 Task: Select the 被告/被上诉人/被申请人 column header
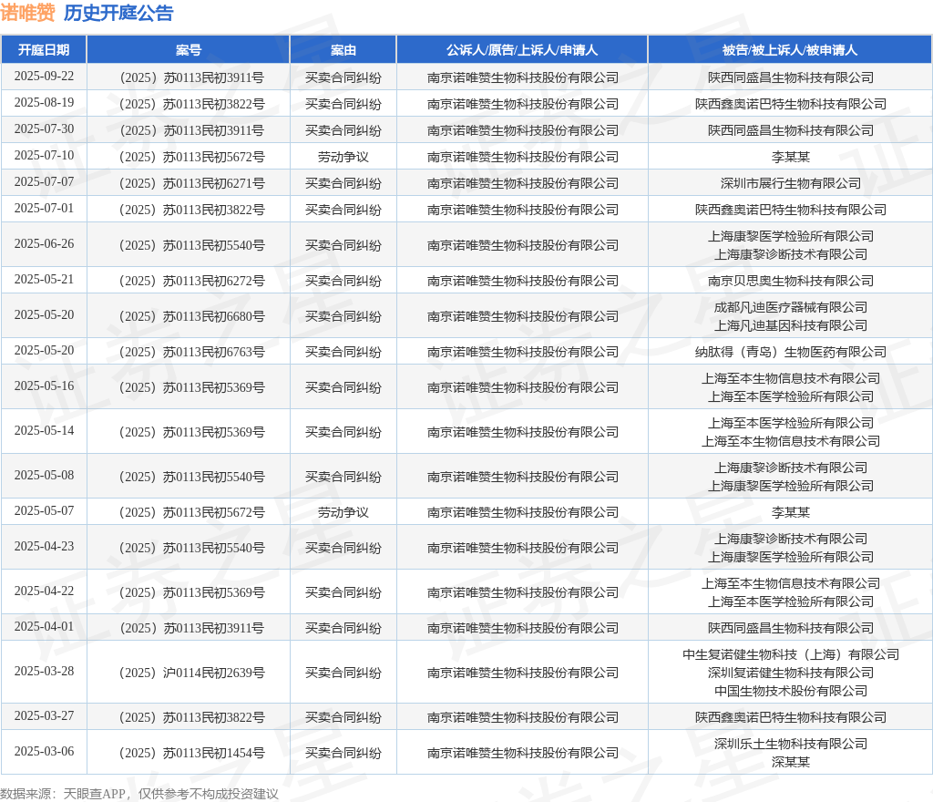790,50
